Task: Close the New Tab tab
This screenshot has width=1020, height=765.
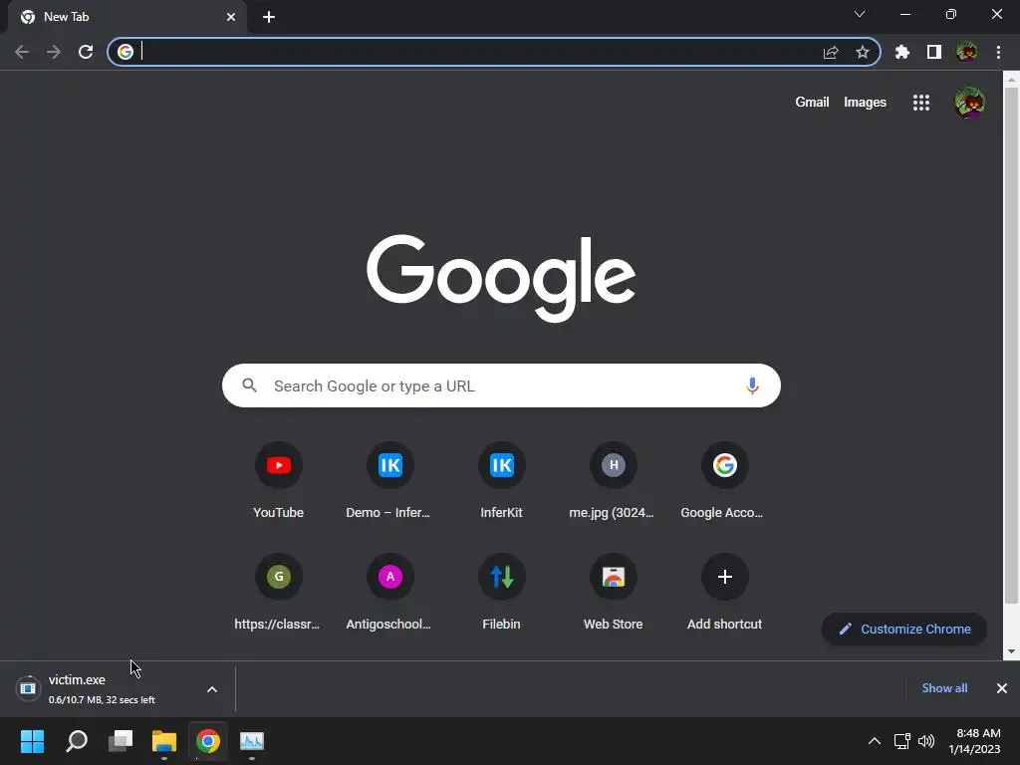Action: pyautogui.click(x=231, y=17)
